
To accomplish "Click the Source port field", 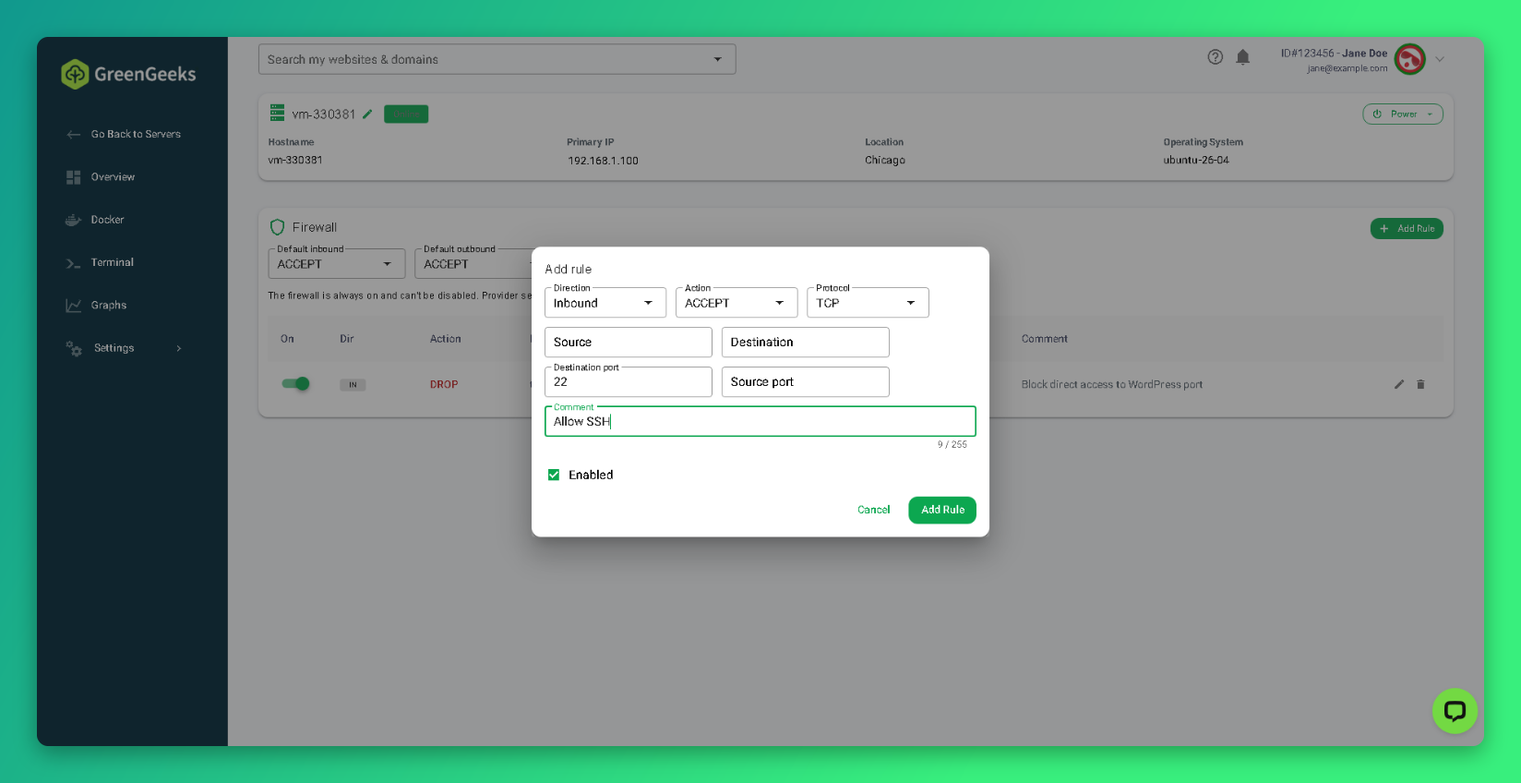I will click(x=806, y=381).
